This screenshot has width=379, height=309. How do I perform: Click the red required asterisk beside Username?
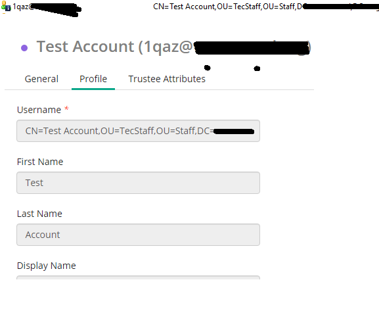[67, 108]
